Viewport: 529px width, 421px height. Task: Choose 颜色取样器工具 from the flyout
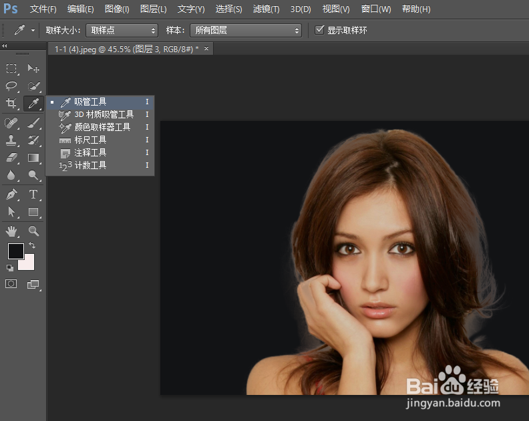[x=100, y=127]
